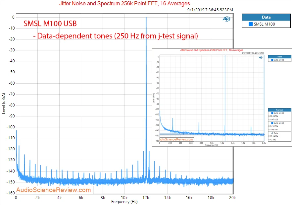Image resolution: width=292 pixels, height=205 pixels.
Task: Click the blue swatch in the inset Data legend
Action: pyautogui.click(x=272, y=60)
